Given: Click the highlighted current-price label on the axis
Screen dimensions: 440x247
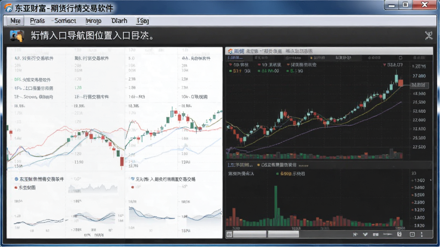Looking at the screenshot, I should click(x=419, y=85).
